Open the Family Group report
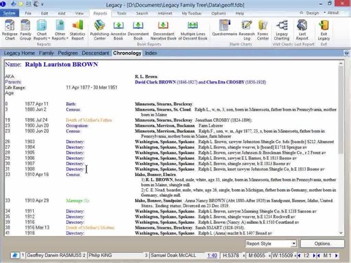The width and height of the screenshot is (351, 263). (26, 30)
